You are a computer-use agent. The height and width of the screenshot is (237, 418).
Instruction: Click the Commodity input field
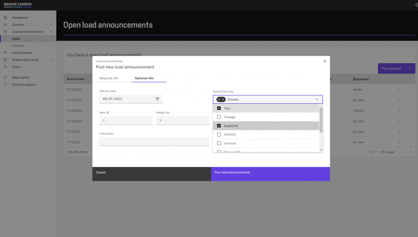[154, 142]
